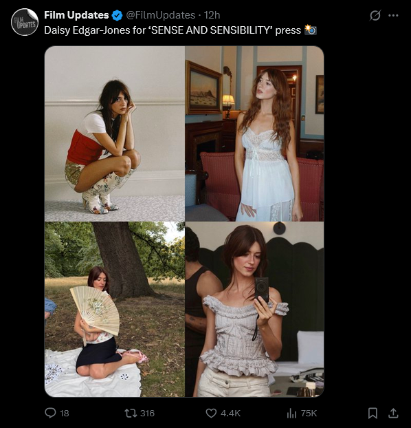Open the Grok explain icon

(x=375, y=15)
